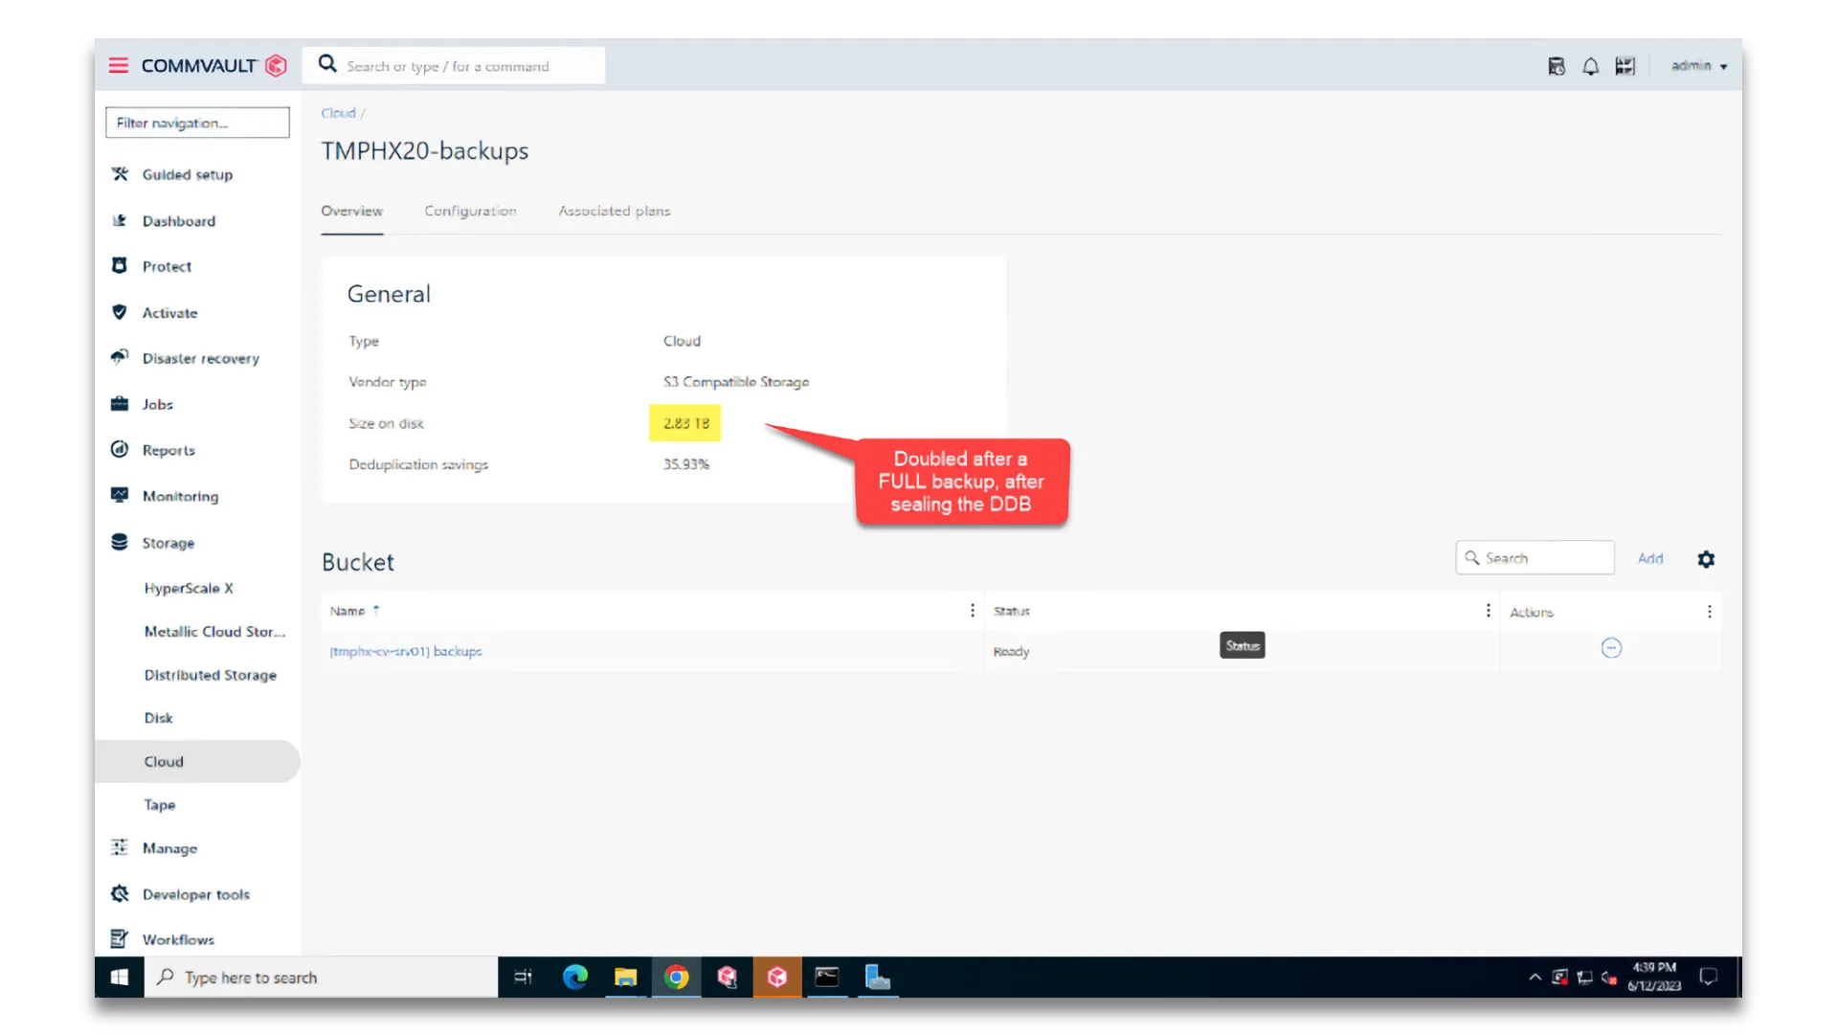Open Jobs in sidebar
Image resolution: width=1838 pixels, height=1034 pixels.
(157, 404)
